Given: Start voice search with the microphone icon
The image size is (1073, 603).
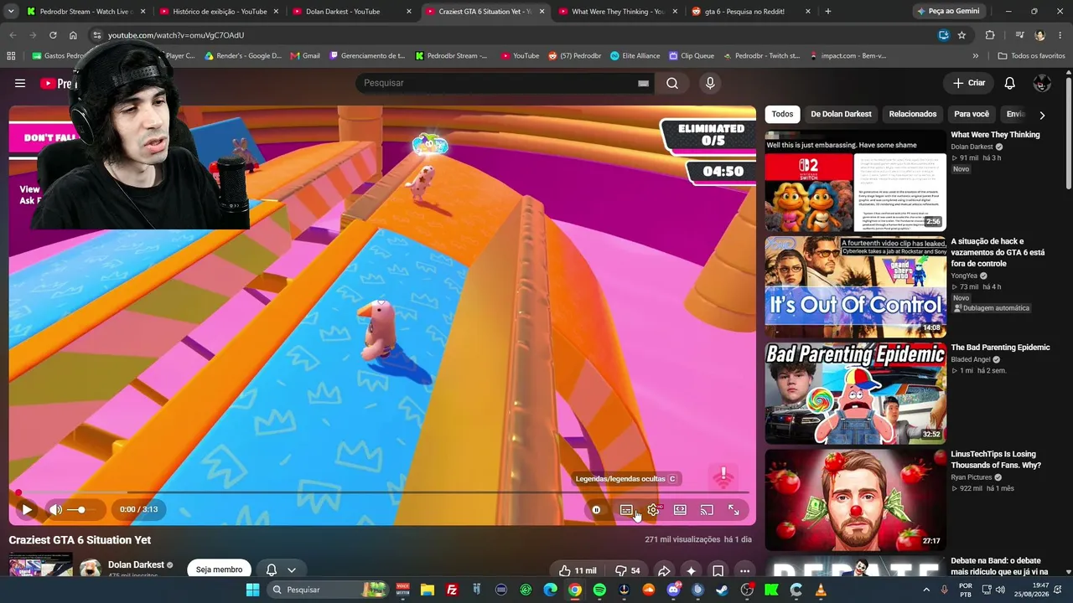Looking at the screenshot, I should (710, 83).
